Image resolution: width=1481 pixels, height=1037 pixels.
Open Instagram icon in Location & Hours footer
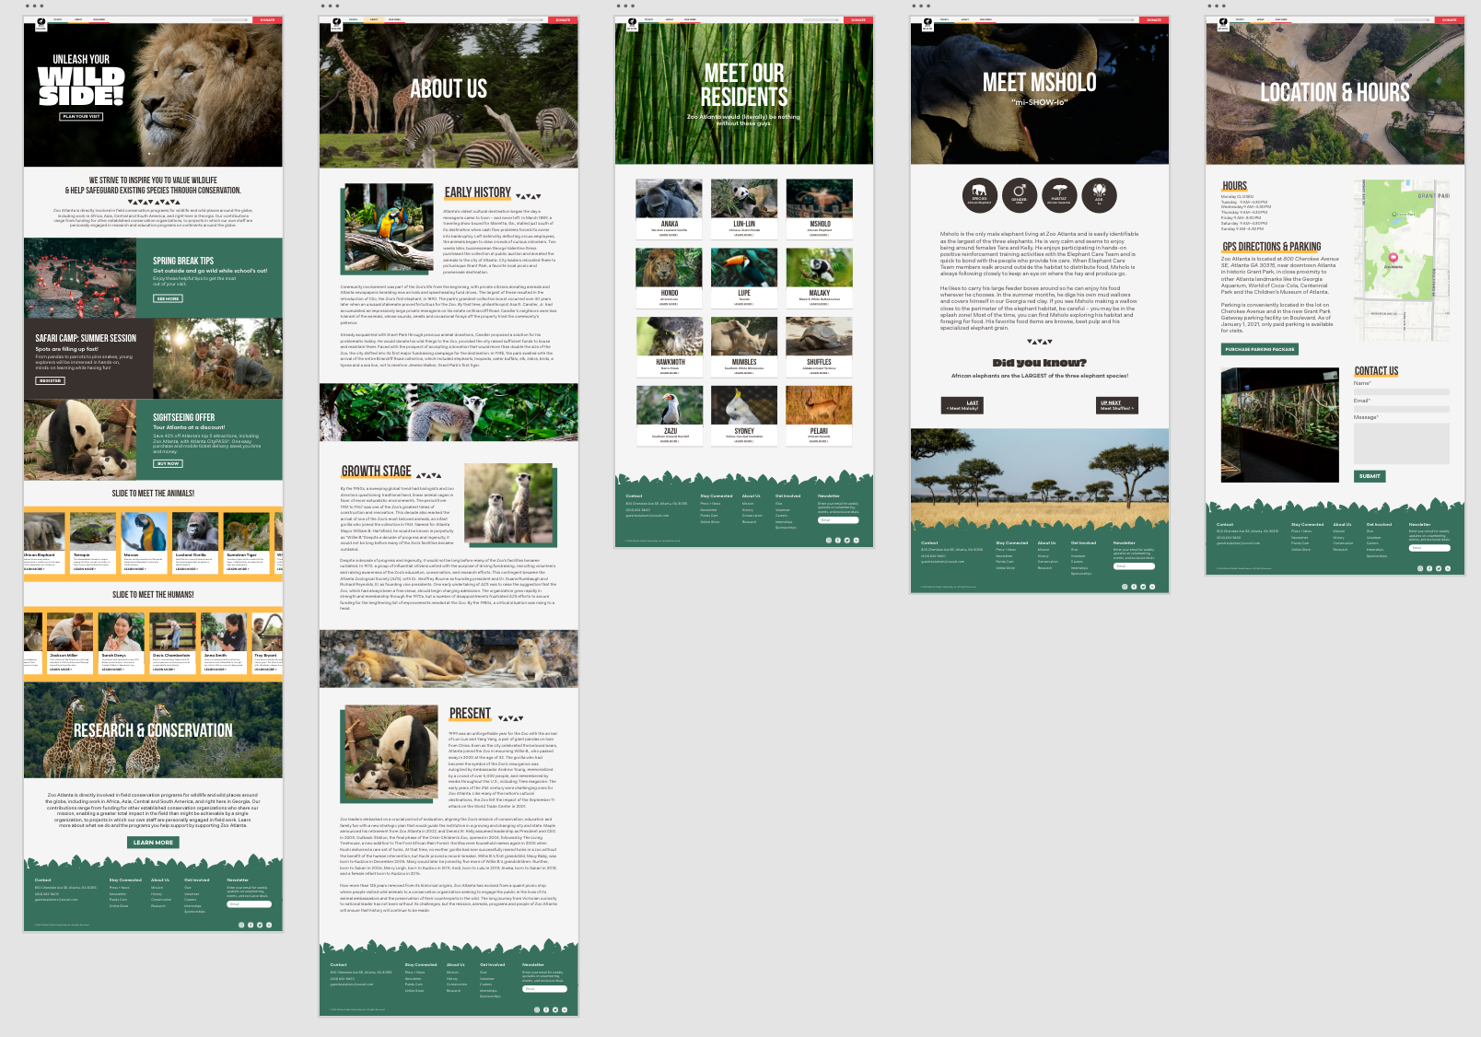[1420, 568]
